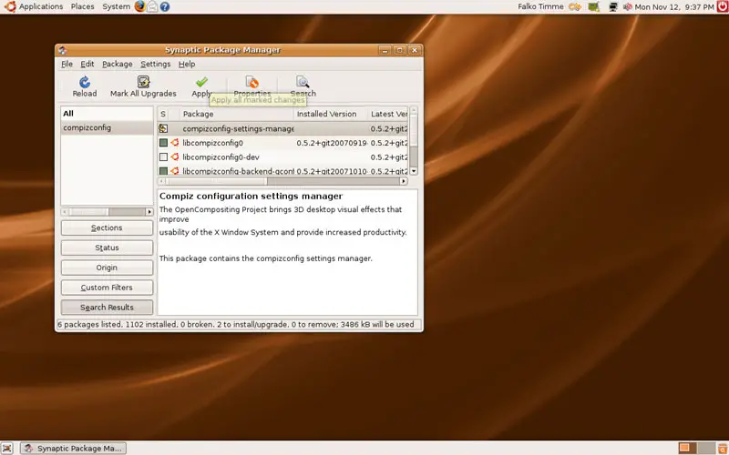This screenshot has width=729, height=455.
Task: Open the Settings menu
Action: [155, 64]
